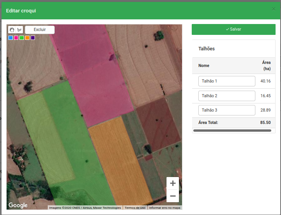Image resolution: width=281 pixels, height=215 pixels.
Task: Edit the Talhão 3 name field
Action: (227, 110)
